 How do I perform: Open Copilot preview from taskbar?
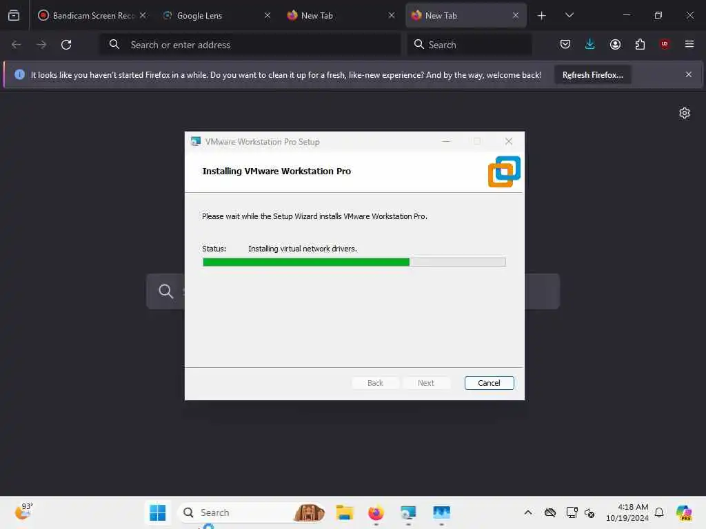pos(684,512)
